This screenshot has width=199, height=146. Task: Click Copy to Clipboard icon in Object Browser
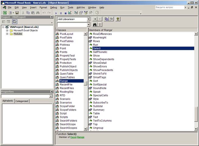[106, 19]
